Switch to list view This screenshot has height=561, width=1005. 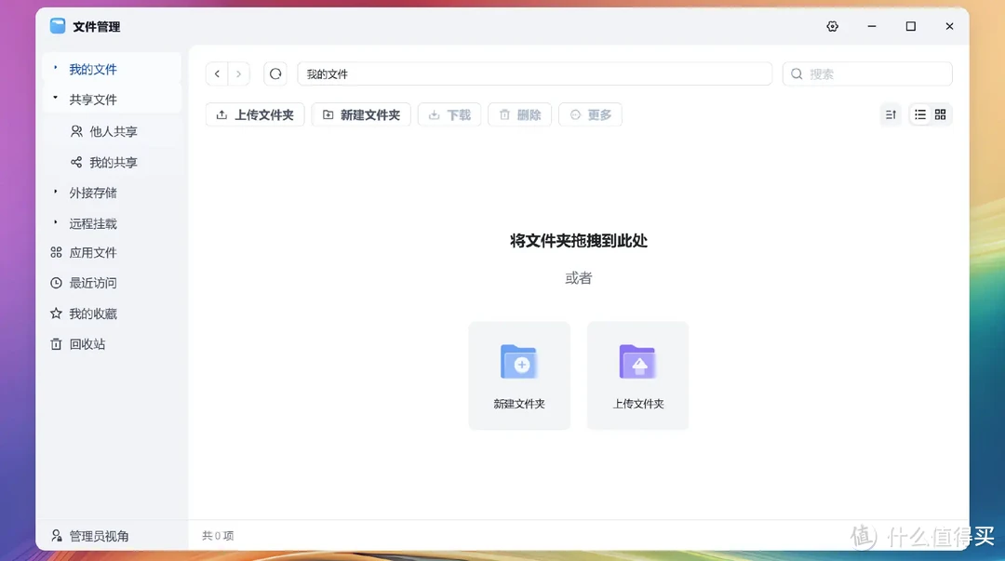919,114
